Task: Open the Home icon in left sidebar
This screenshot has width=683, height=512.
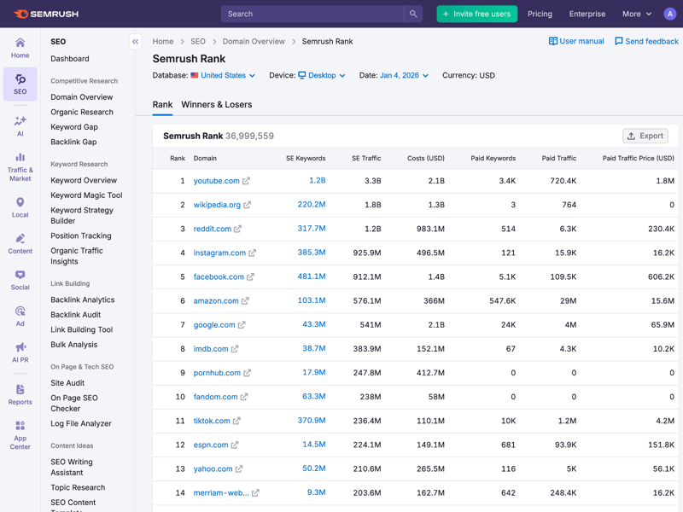Action: pyautogui.click(x=20, y=43)
